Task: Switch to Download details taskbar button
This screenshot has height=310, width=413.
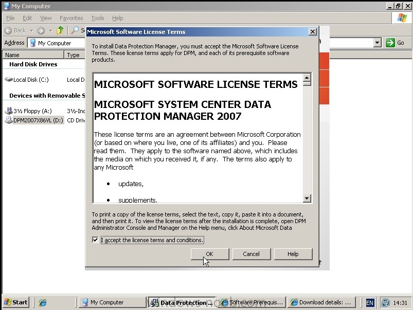Action: (321, 302)
